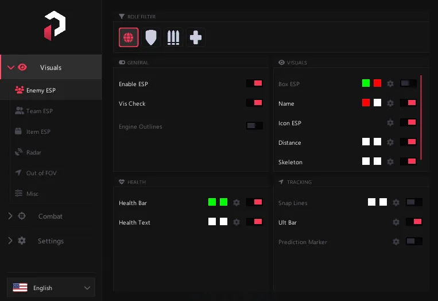Open Snap Lines gear settings

click(x=396, y=203)
